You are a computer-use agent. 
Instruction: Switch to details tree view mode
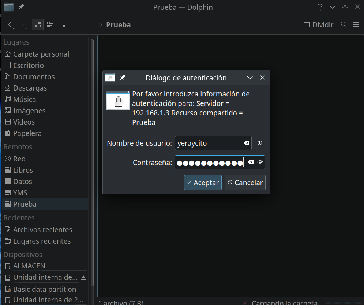pos(63,24)
